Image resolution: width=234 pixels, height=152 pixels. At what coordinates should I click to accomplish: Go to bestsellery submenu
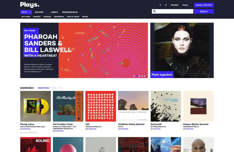[59, 17]
